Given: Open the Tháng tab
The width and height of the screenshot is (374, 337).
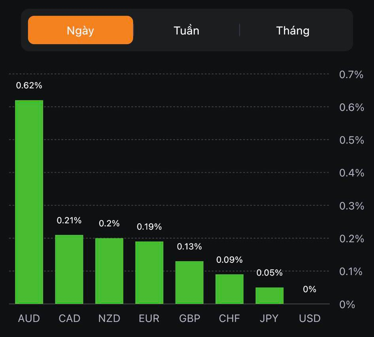Looking at the screenshot, I should click(293, 30).
